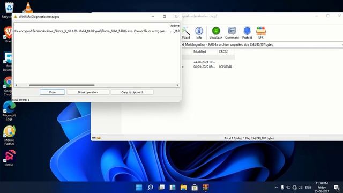Select the Brave browser desktop shortcut
This screenshot has height=193, width=343.
(8, 34)
